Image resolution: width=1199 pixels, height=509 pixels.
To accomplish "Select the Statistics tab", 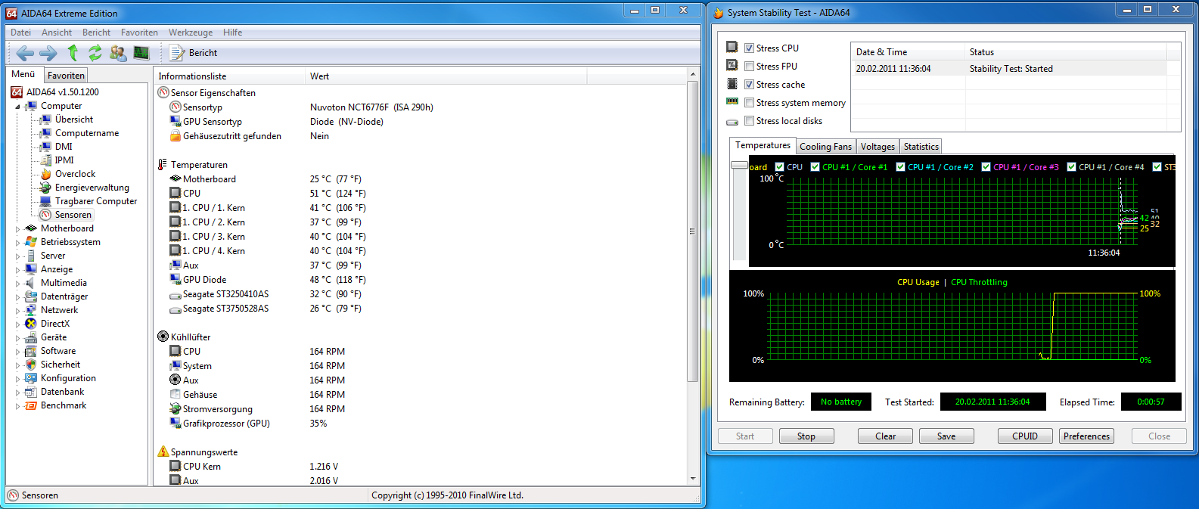I will (x=921, y=147).
